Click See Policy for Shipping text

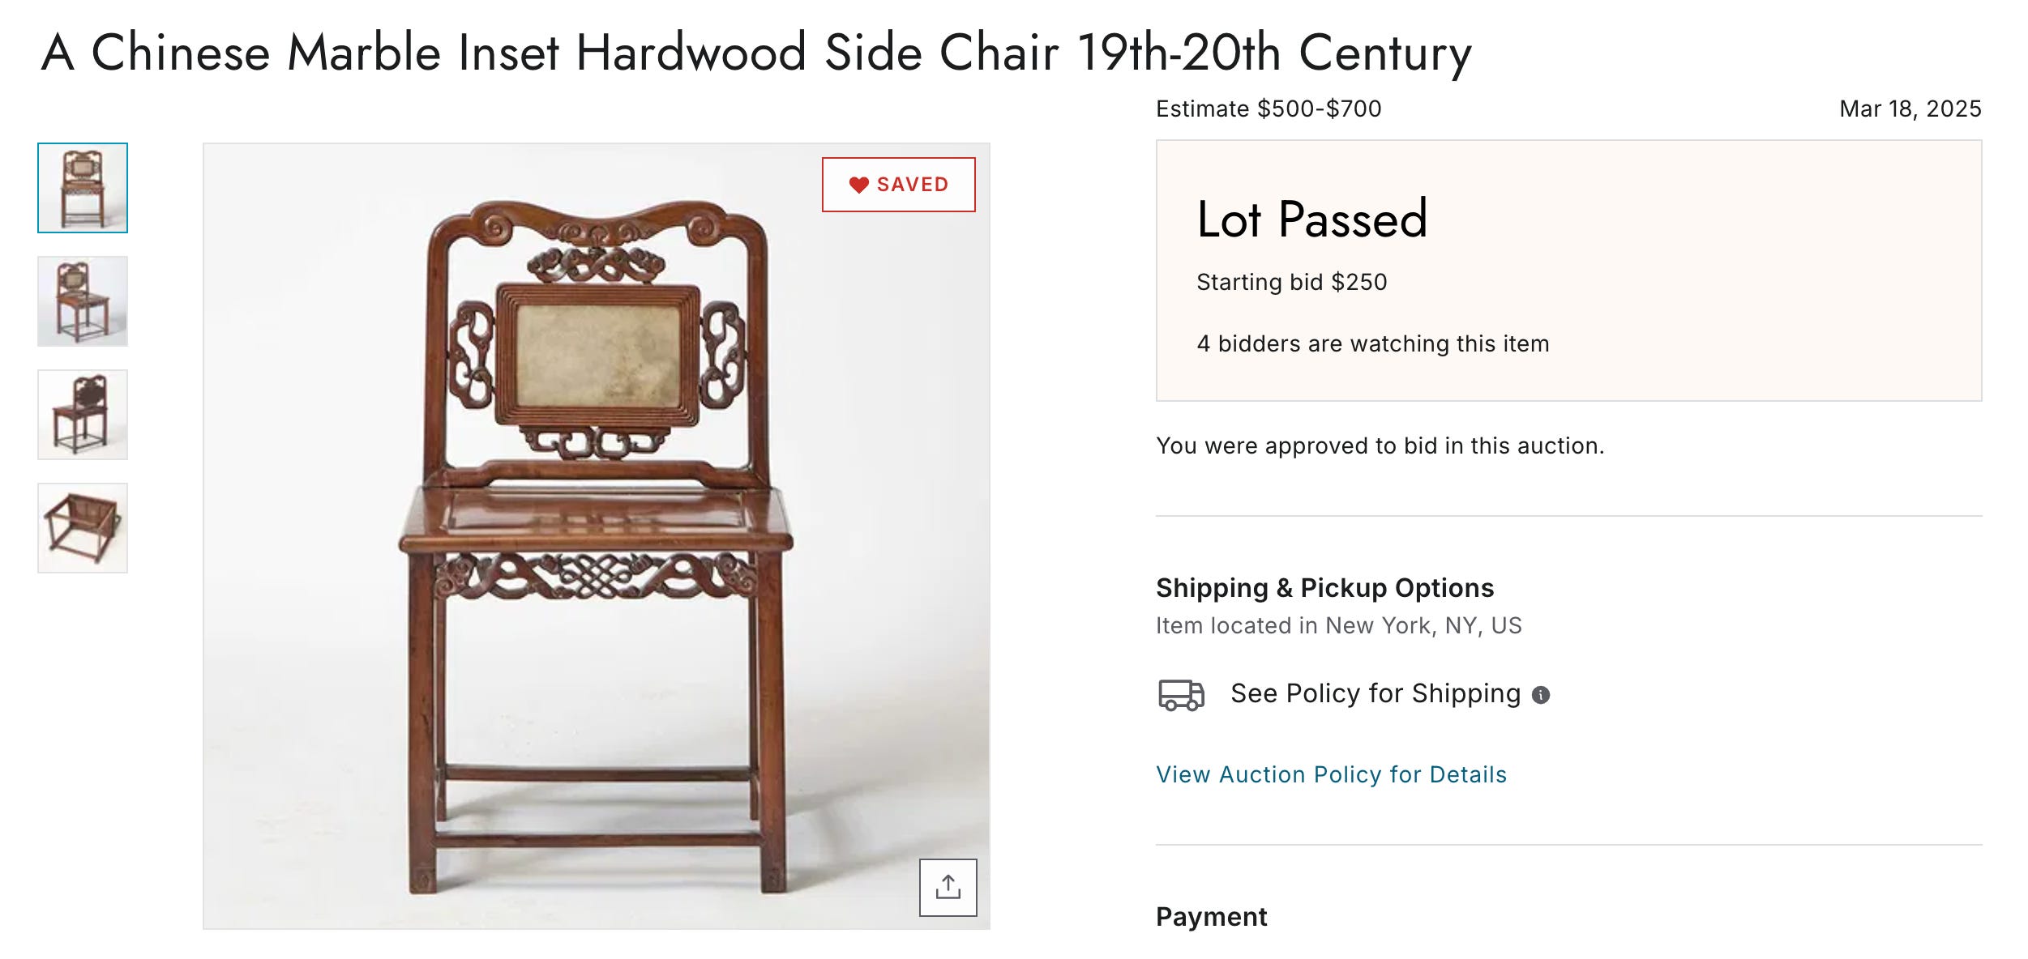1375,693
